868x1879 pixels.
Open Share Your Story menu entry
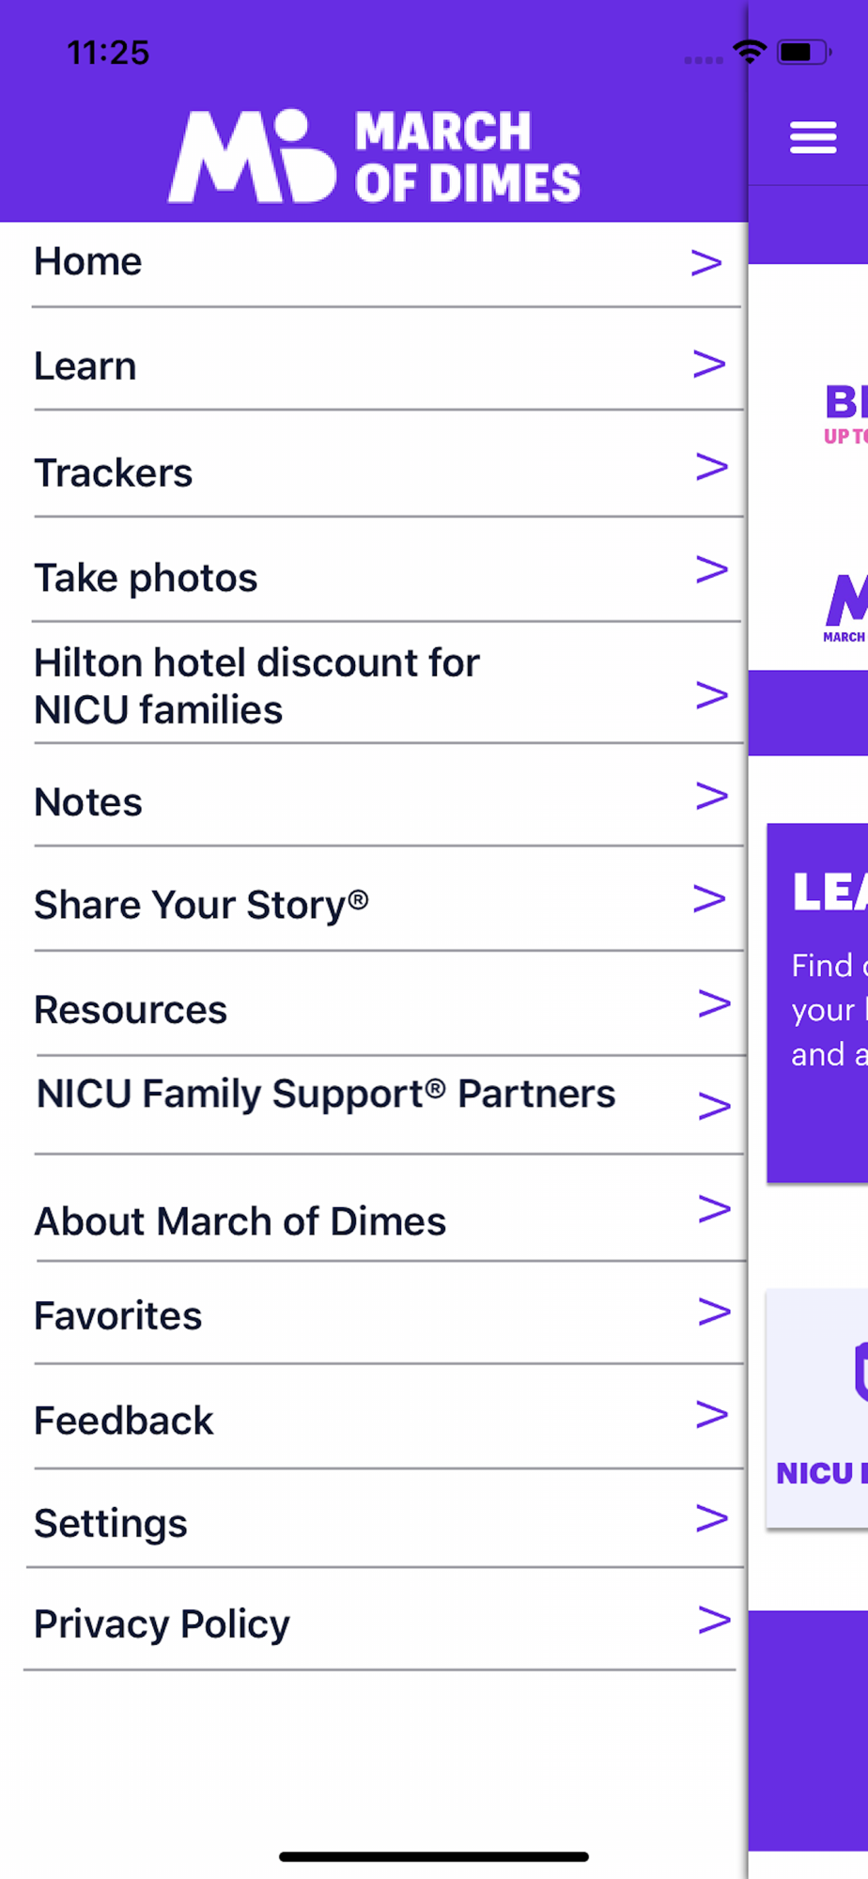point(201,905)
